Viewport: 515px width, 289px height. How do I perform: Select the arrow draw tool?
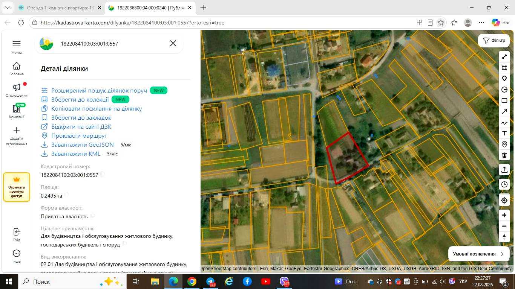pos(504,111)
